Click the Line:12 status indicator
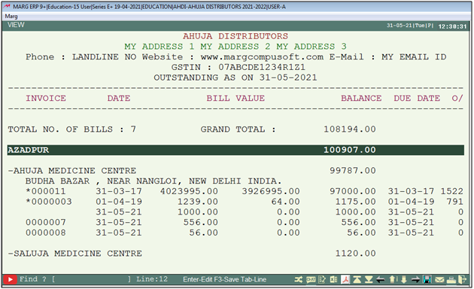 tap(152, 279)
